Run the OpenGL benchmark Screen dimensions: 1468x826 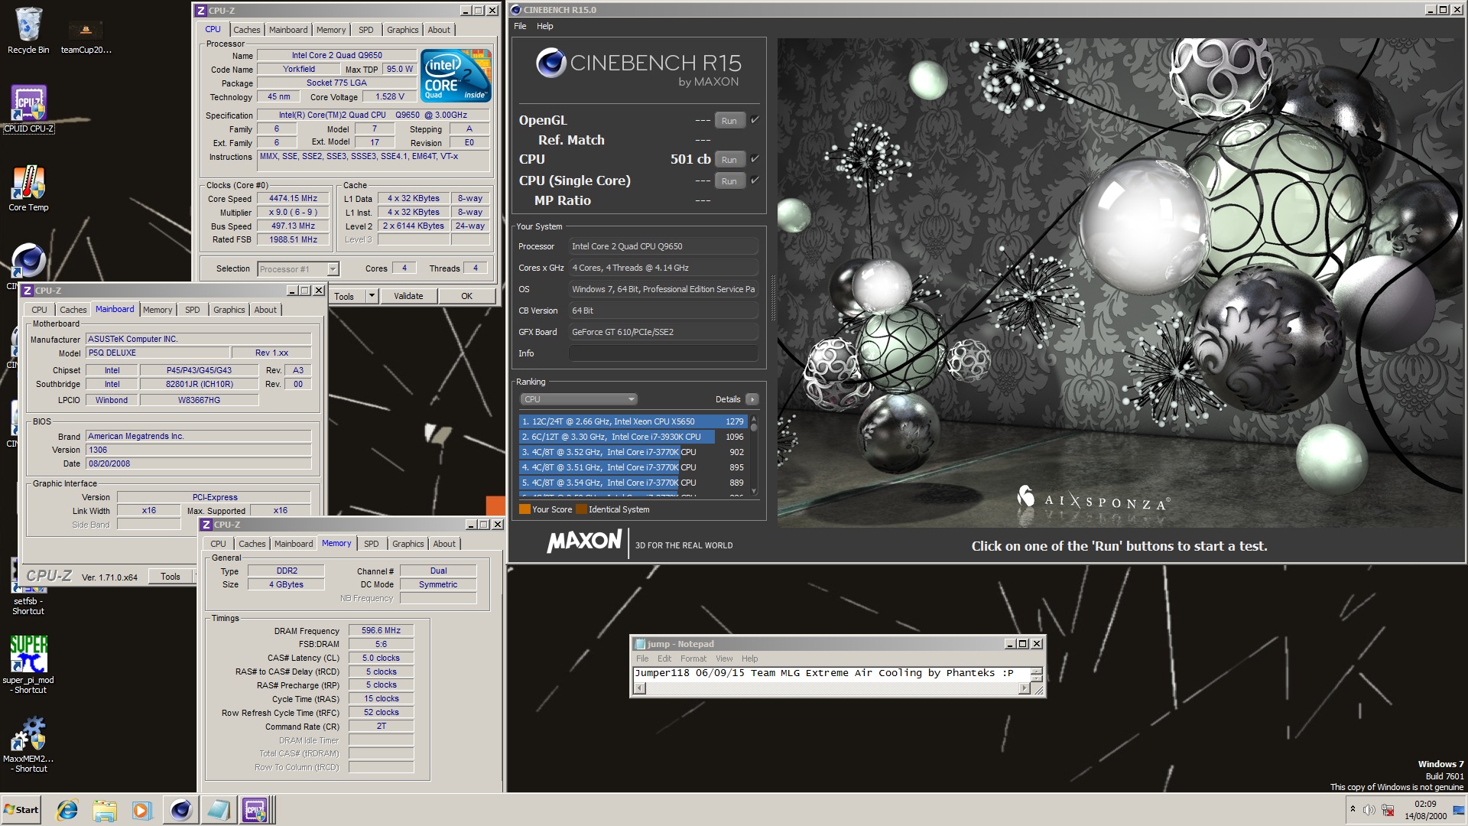[729, 121]
